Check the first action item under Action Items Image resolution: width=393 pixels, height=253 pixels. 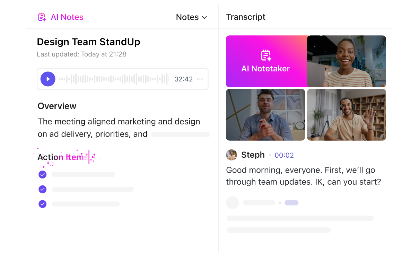point(42,175)
